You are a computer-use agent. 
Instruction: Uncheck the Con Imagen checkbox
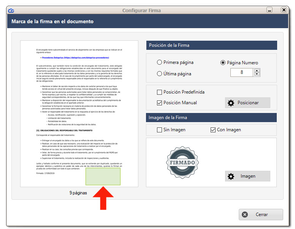click(213, 130)
